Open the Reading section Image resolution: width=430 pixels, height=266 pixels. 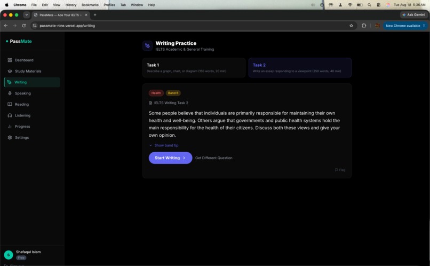point(32,104)
